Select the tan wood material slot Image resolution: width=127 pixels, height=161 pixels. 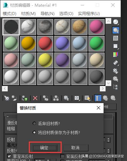79,27
